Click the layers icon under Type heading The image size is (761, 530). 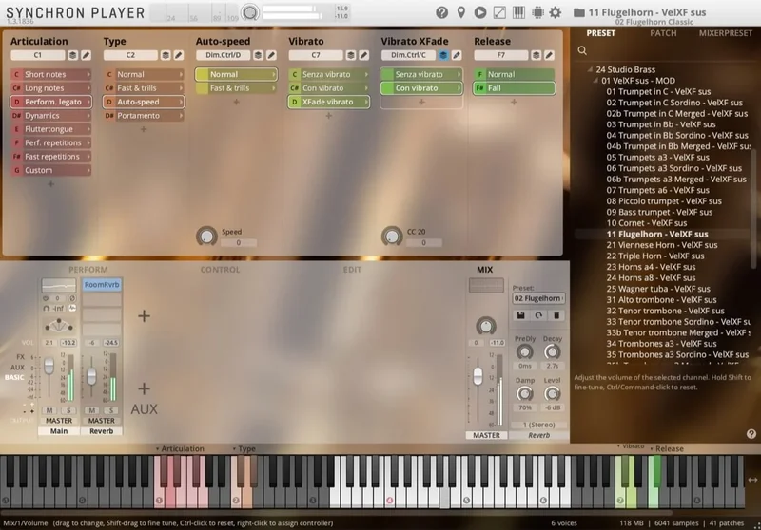pos(166,55)
